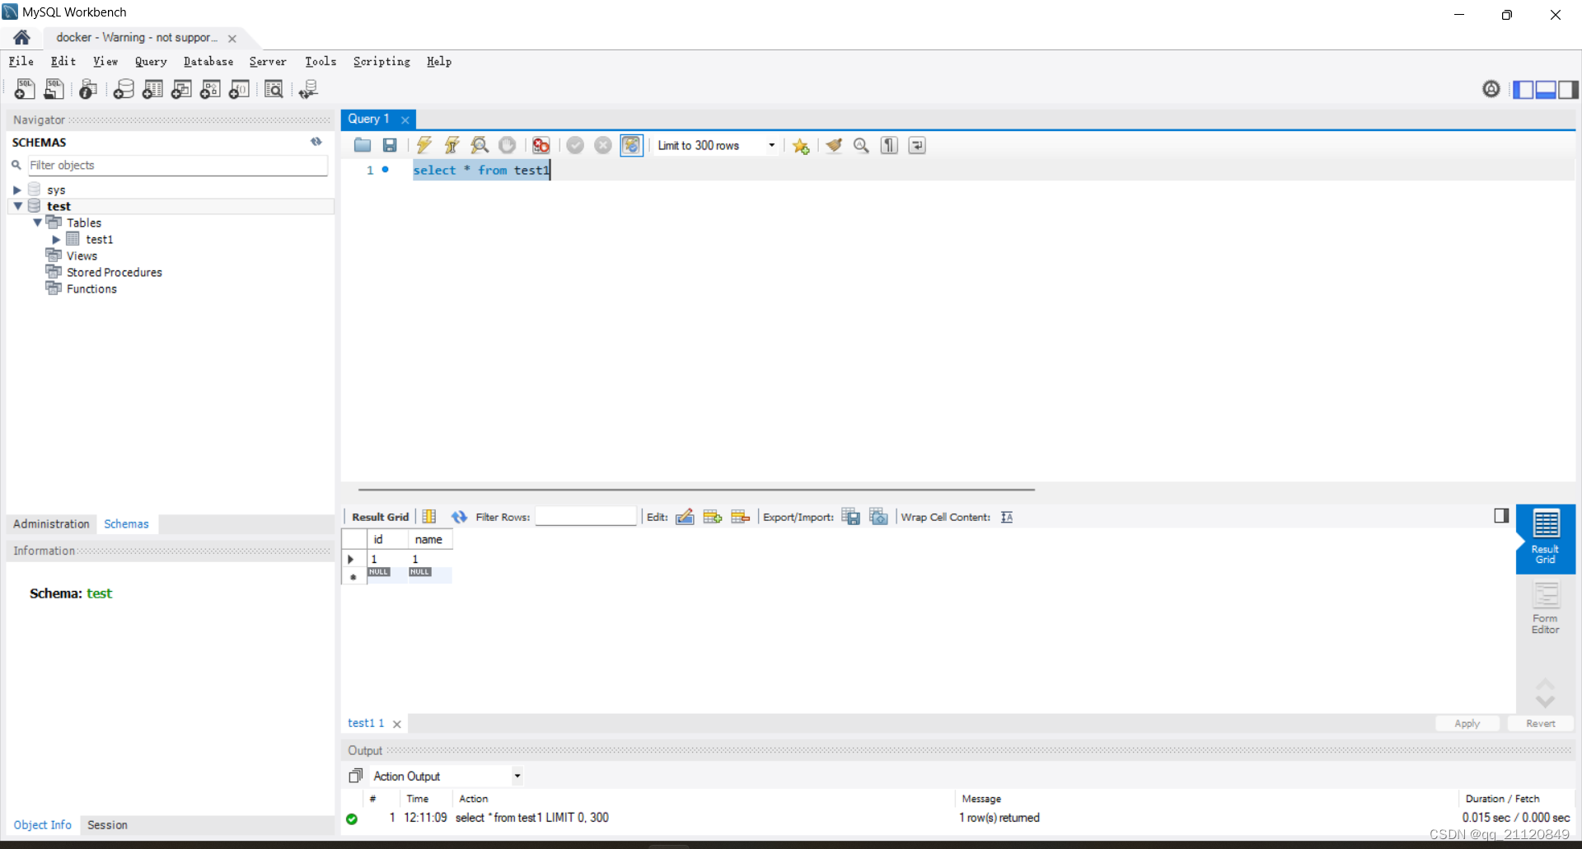Close the Query 1 tab

tap(405, 120)
